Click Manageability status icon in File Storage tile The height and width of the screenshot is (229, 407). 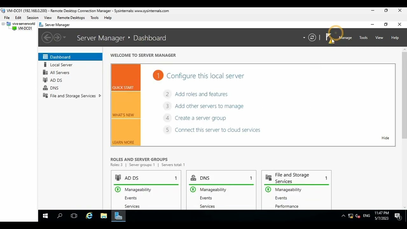coord(268,190)
